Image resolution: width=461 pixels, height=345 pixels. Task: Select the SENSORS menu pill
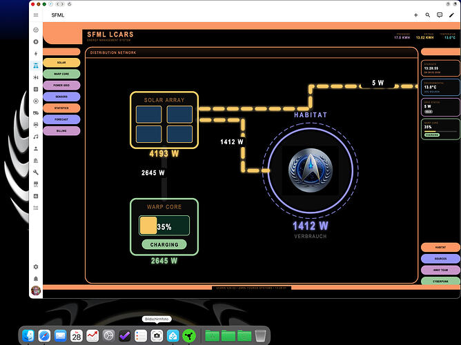(61, 97)
